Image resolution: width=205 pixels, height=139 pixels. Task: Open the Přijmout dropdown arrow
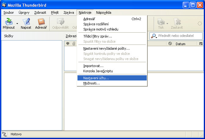(17, 24)
